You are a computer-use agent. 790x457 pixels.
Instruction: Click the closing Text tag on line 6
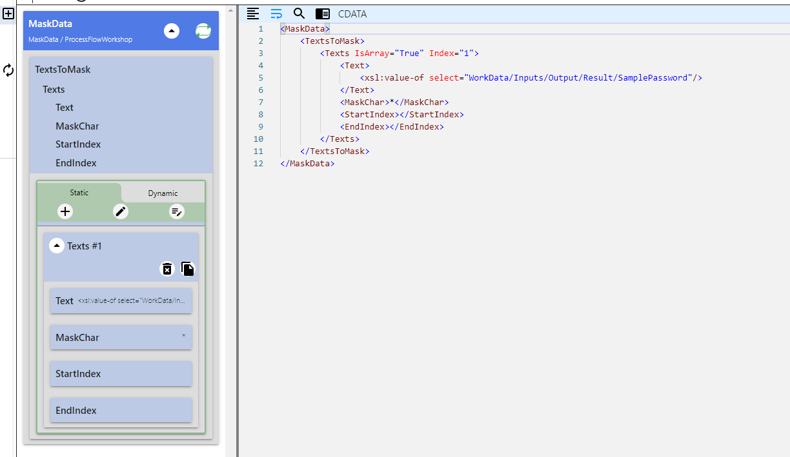click(x=358, y=90)
